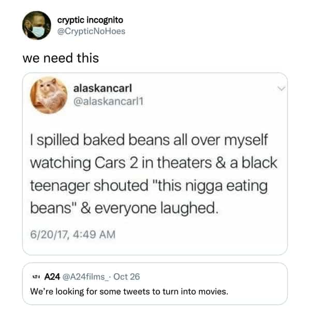Expand the chevron menu on alaskancarl's tweet
Screen dimensions: 310x310
[281, 88]
